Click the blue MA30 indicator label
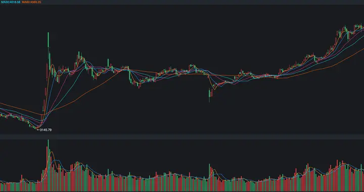 pyautogui.click(x=11, y=2)
